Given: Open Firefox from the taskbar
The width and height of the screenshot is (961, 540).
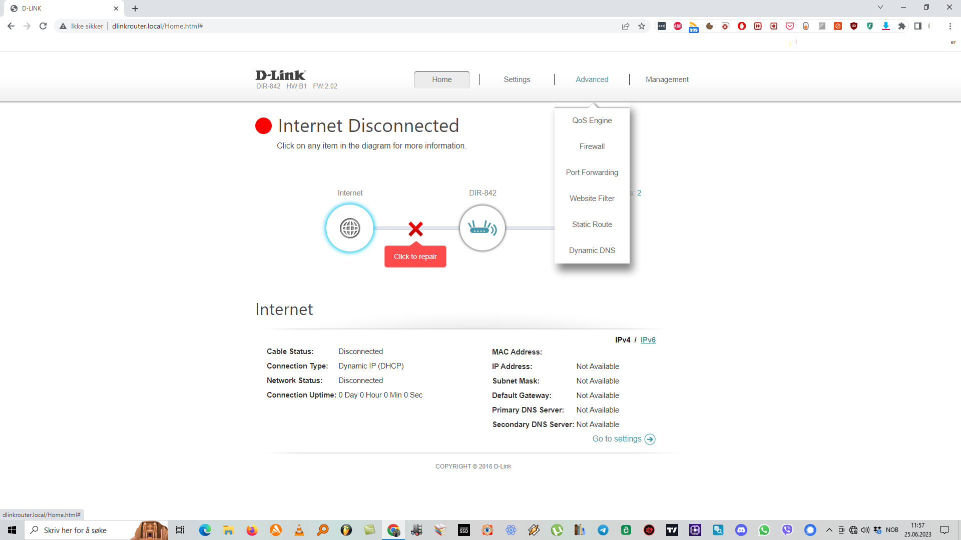Looking at the screenshot, I should (x=252, y=530).
